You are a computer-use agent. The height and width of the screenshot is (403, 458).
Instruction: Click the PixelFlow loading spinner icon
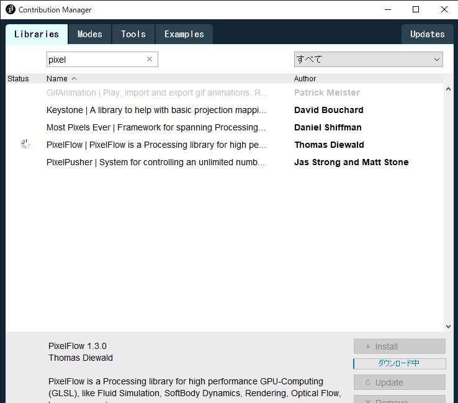coord(25,144)
